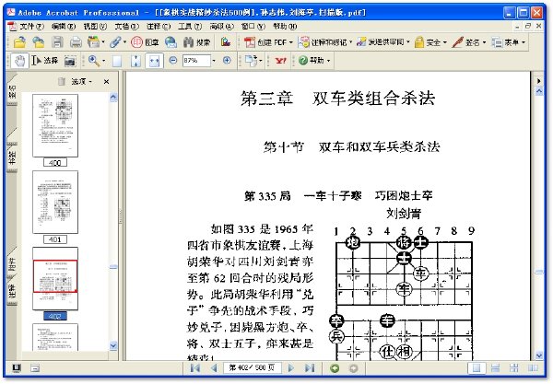Image resolution: width=553 pixels, height=384 pixels.
Task: Open the 签名 sign dropdown
Action: pos(469,42)
